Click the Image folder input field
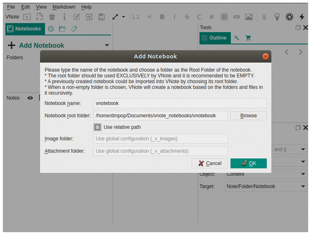Viewport: 311px width, 235px height. click(161, 139)
